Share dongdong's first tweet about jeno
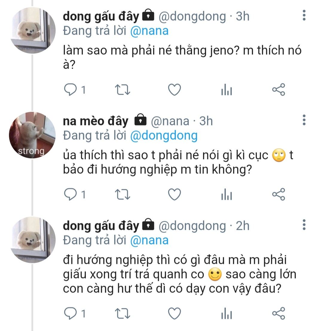323x331 pixels. (278, 90)
